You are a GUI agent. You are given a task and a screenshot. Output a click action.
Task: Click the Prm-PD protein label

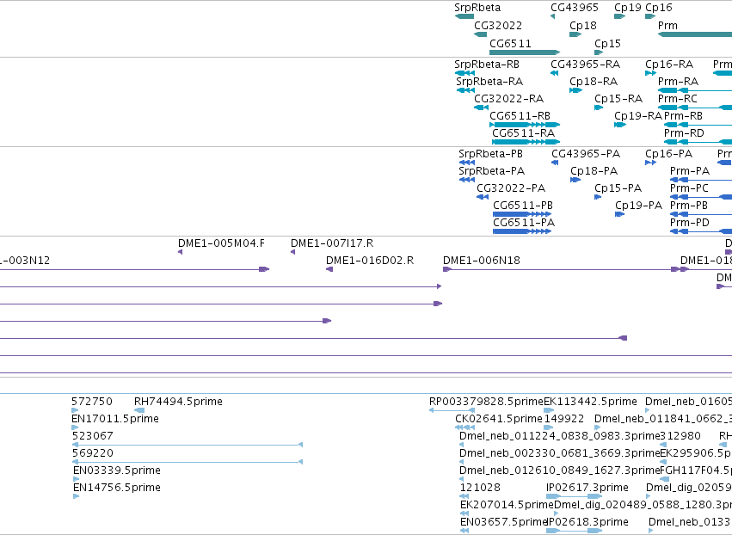[x=690, y=223]
